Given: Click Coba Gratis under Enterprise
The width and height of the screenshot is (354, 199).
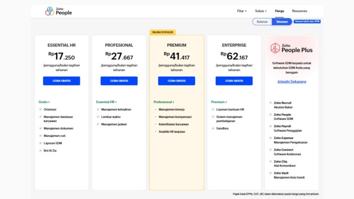Looking at the screenshot, I should click(x=234, y=81).
